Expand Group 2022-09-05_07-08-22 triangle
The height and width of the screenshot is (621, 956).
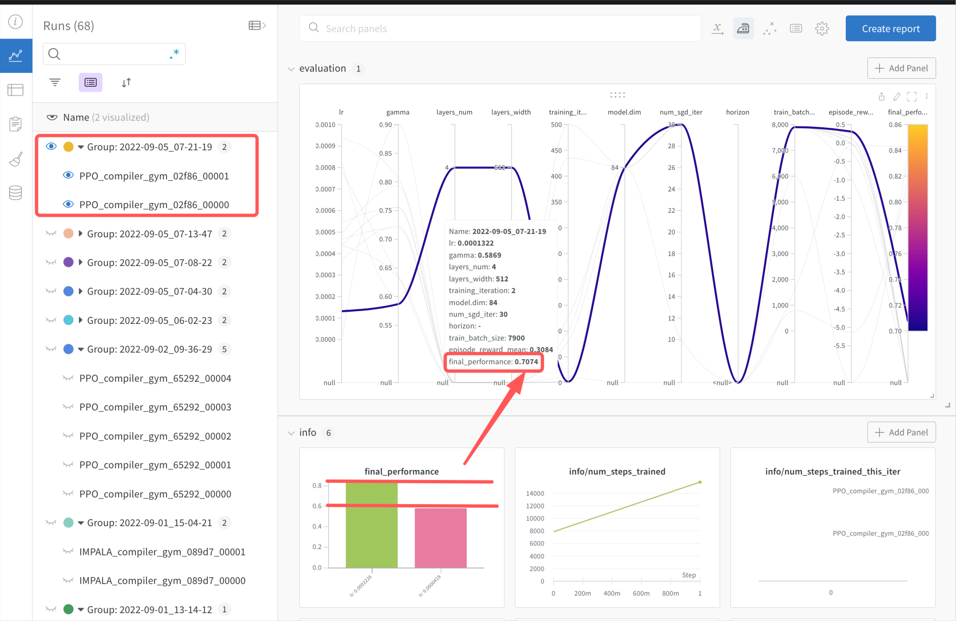[x=81, y=262]
